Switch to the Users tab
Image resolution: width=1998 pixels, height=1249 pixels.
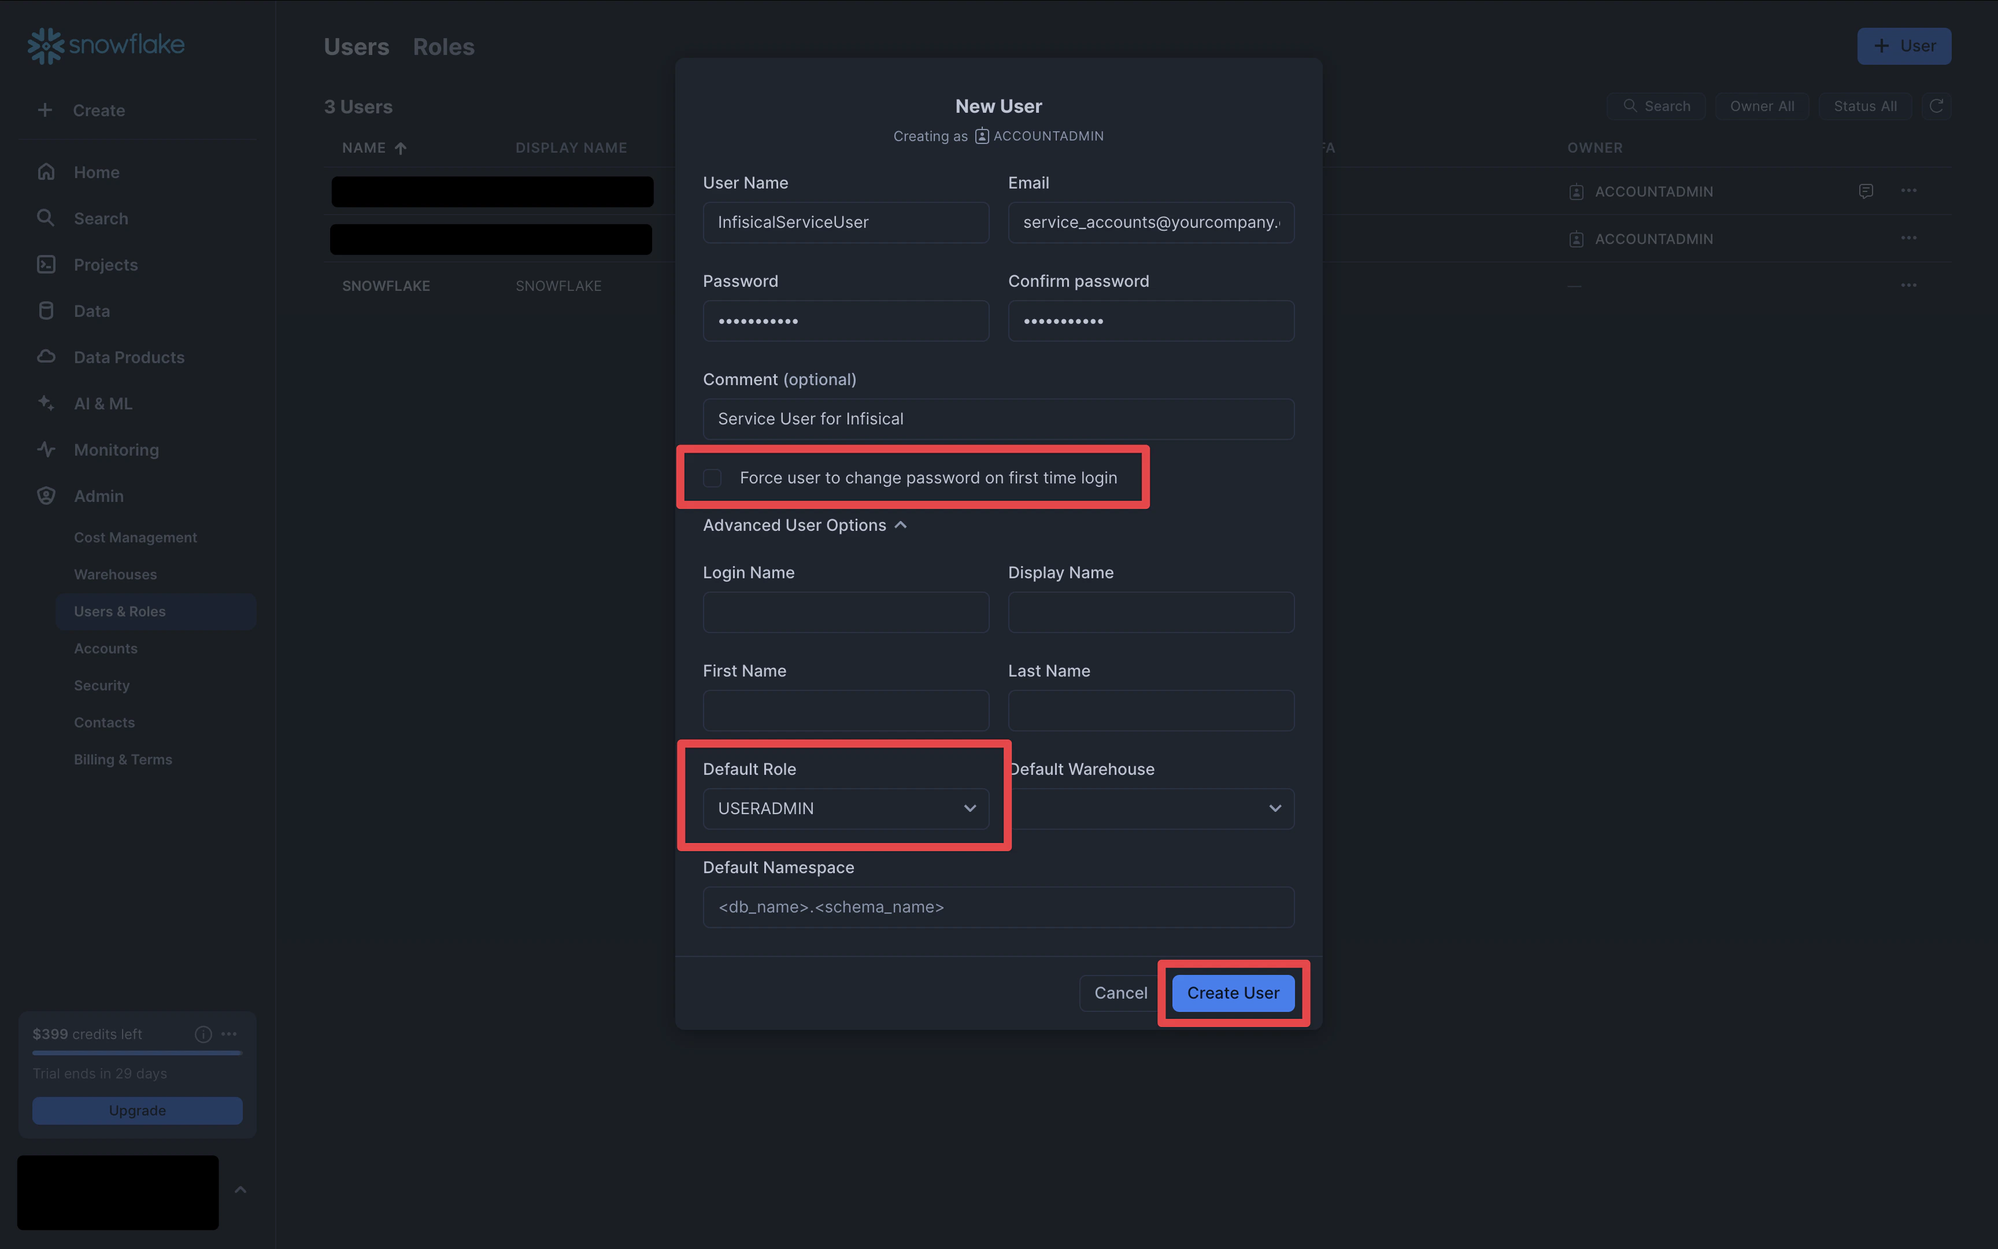[x=357, y=47]
